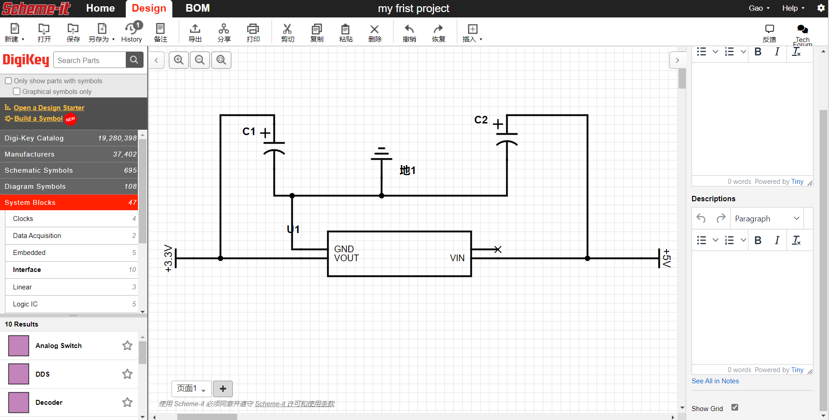
Task: Zoom in on the canvas
Action: [179, 60]
